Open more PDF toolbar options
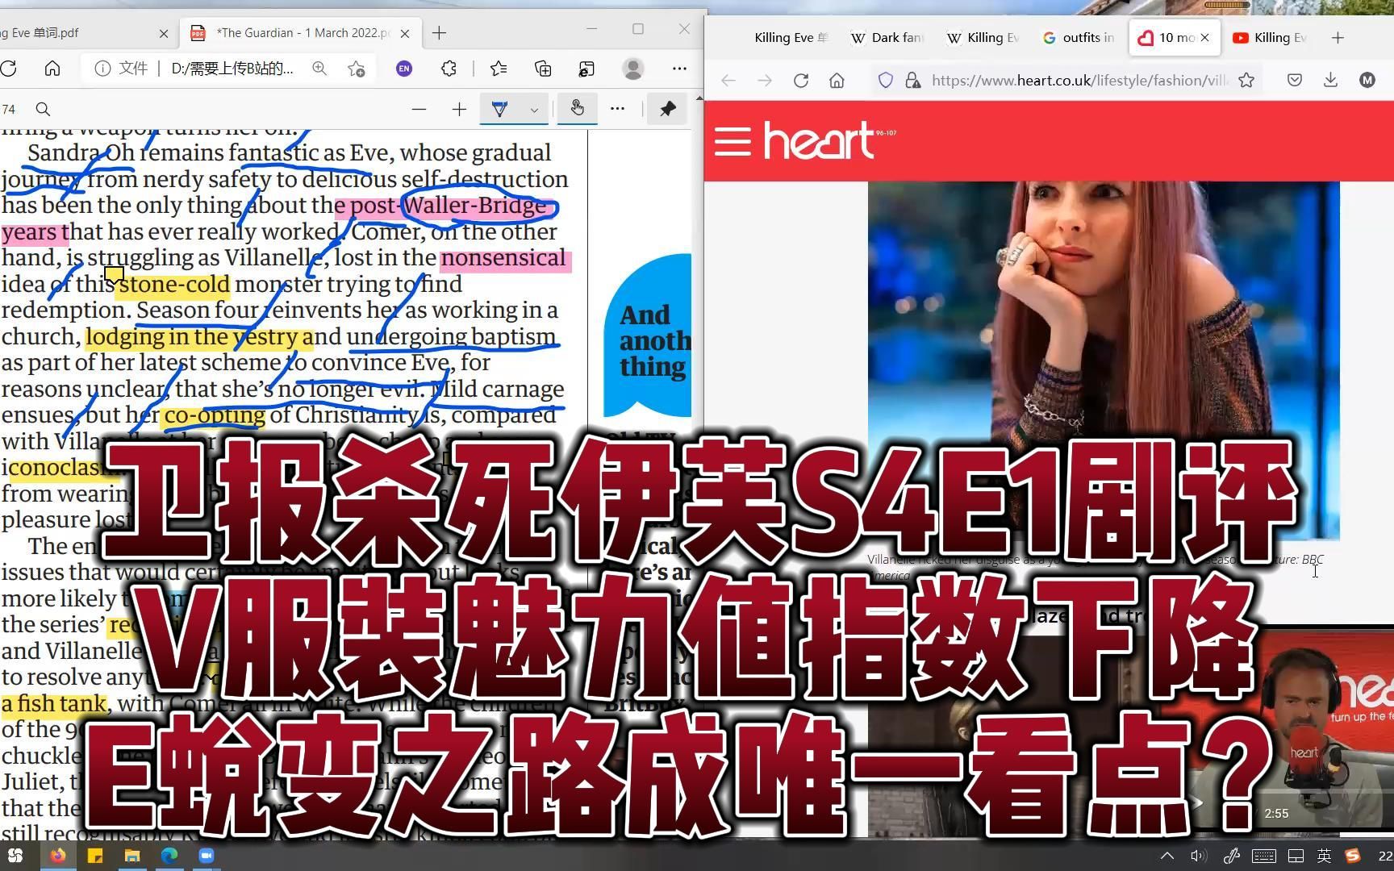The height and width of the screenshot is (871, 1394). (x=617, y=109)
